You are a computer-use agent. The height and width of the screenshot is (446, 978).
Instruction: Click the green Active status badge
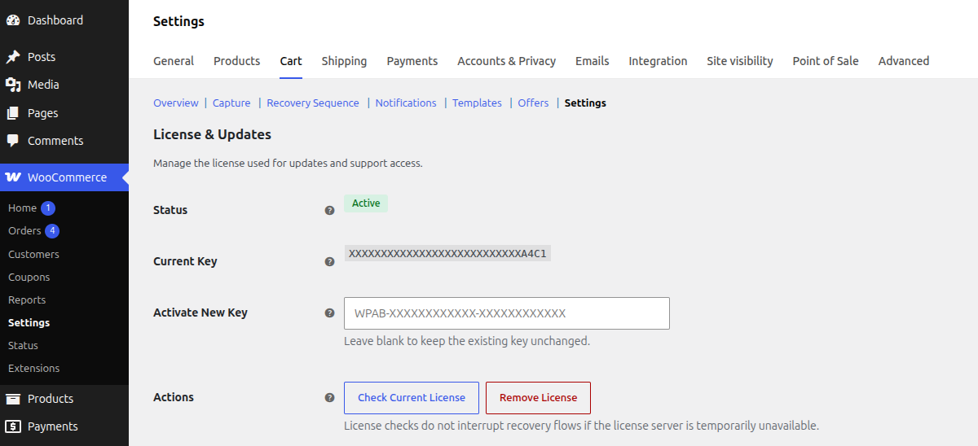pos(366,203)
